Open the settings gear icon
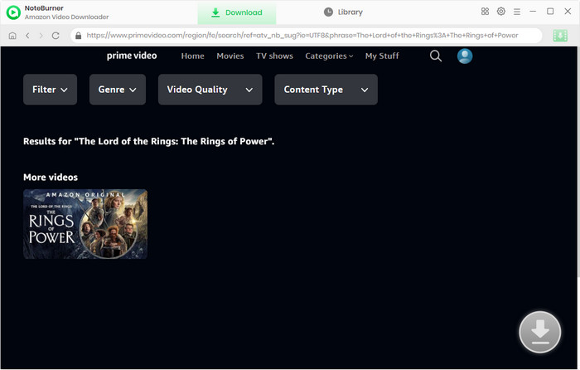Viewport: 580px width, 370px height. pyautogui.click(x=500, y=12)
